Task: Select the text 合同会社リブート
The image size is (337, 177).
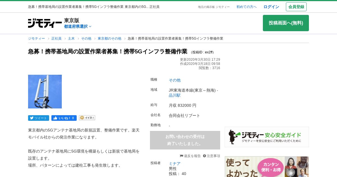Action: click(185, 115)
